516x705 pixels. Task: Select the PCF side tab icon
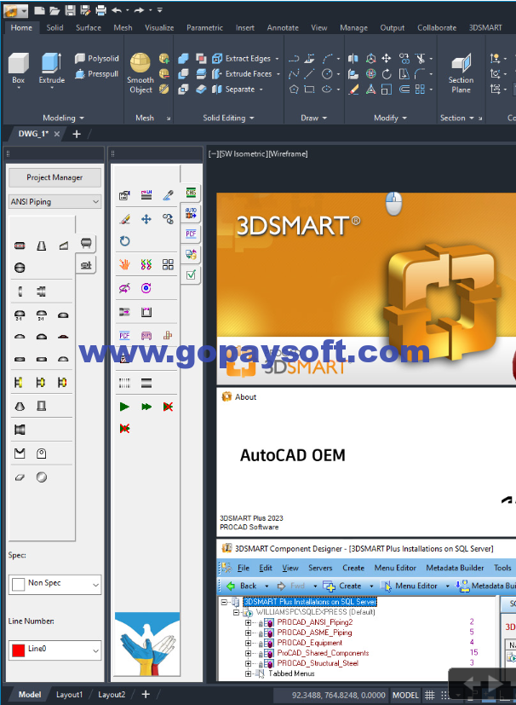[x=191, y=234]
